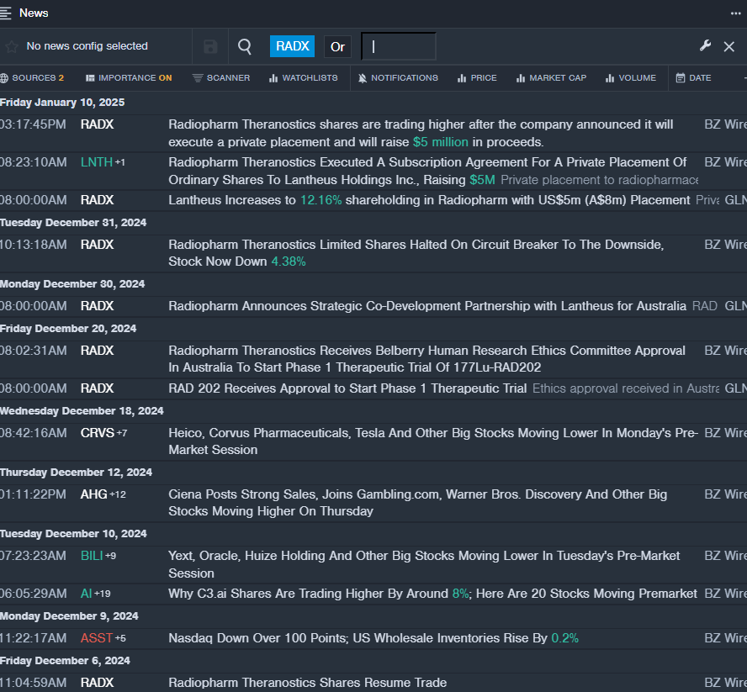Click the BILI +9 ticker symbol

pyautogui.click(x=98, y=556)
